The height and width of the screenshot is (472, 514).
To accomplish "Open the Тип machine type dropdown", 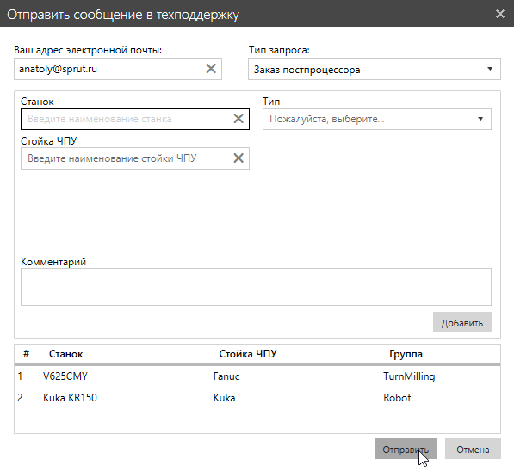I will pyautogui.click(x=376, y=119).
